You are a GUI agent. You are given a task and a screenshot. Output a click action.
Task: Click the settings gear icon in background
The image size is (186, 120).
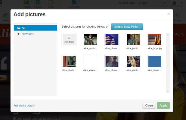[x=174, y=3]
